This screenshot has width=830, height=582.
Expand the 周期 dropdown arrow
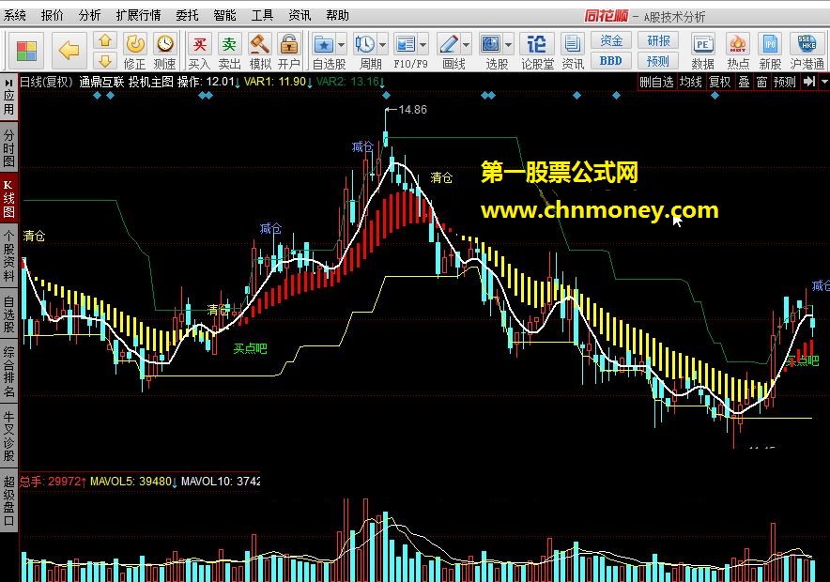click(382, 45)
